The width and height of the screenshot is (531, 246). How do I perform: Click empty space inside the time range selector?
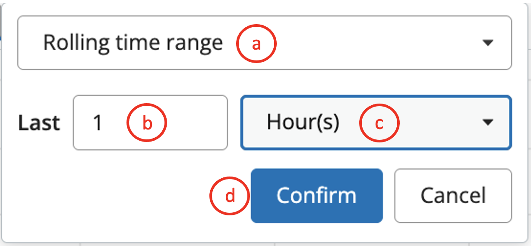(x=367, y=43)
